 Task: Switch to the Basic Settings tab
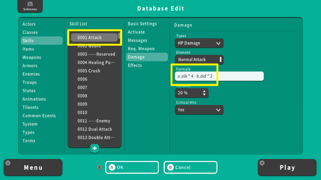pos(142,24)
